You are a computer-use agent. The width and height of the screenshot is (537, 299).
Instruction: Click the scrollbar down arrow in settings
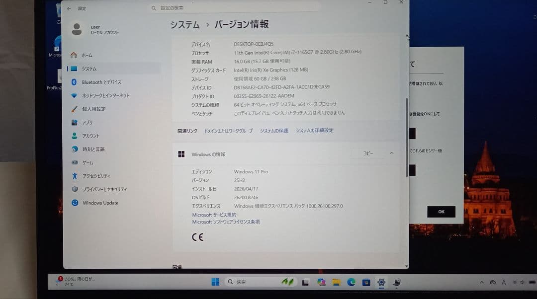coord(407,266)
